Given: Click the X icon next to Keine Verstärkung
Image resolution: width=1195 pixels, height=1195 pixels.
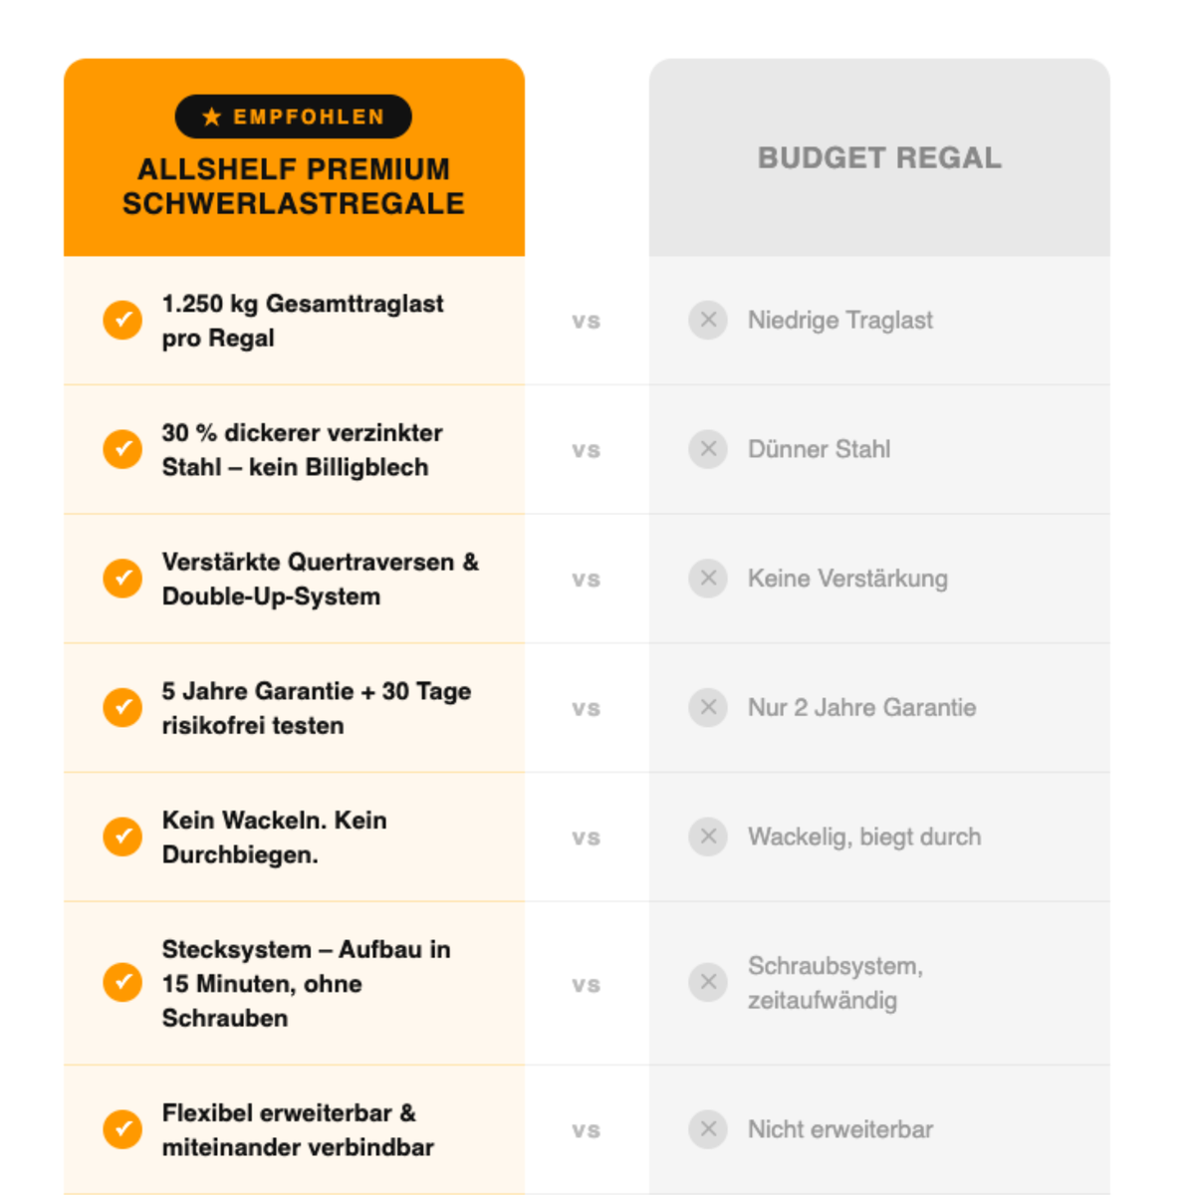Looking at the screenshot, I should (x=708, y=578).
